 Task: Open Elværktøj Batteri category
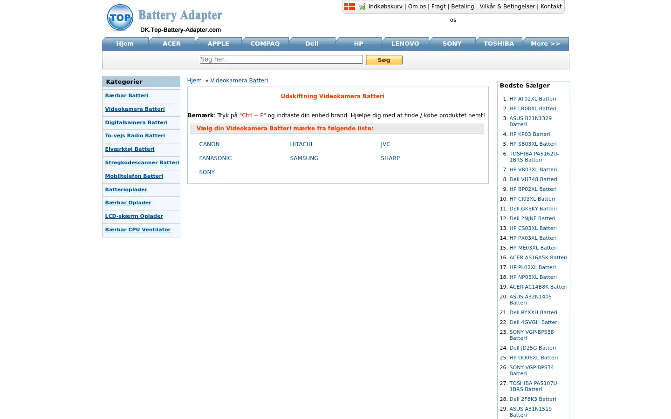pyautogui.click(x=130, y=149)
